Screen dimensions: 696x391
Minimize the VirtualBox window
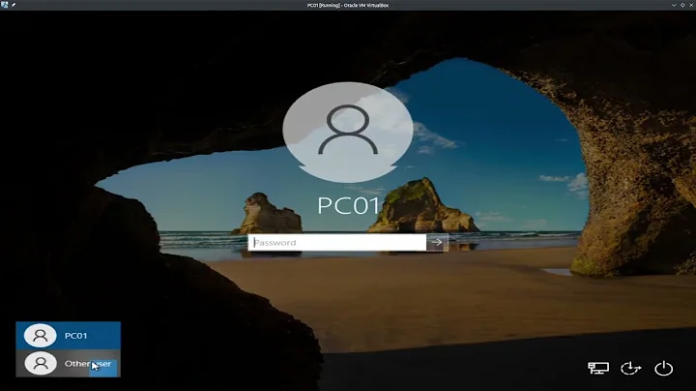tap(674, 5)
